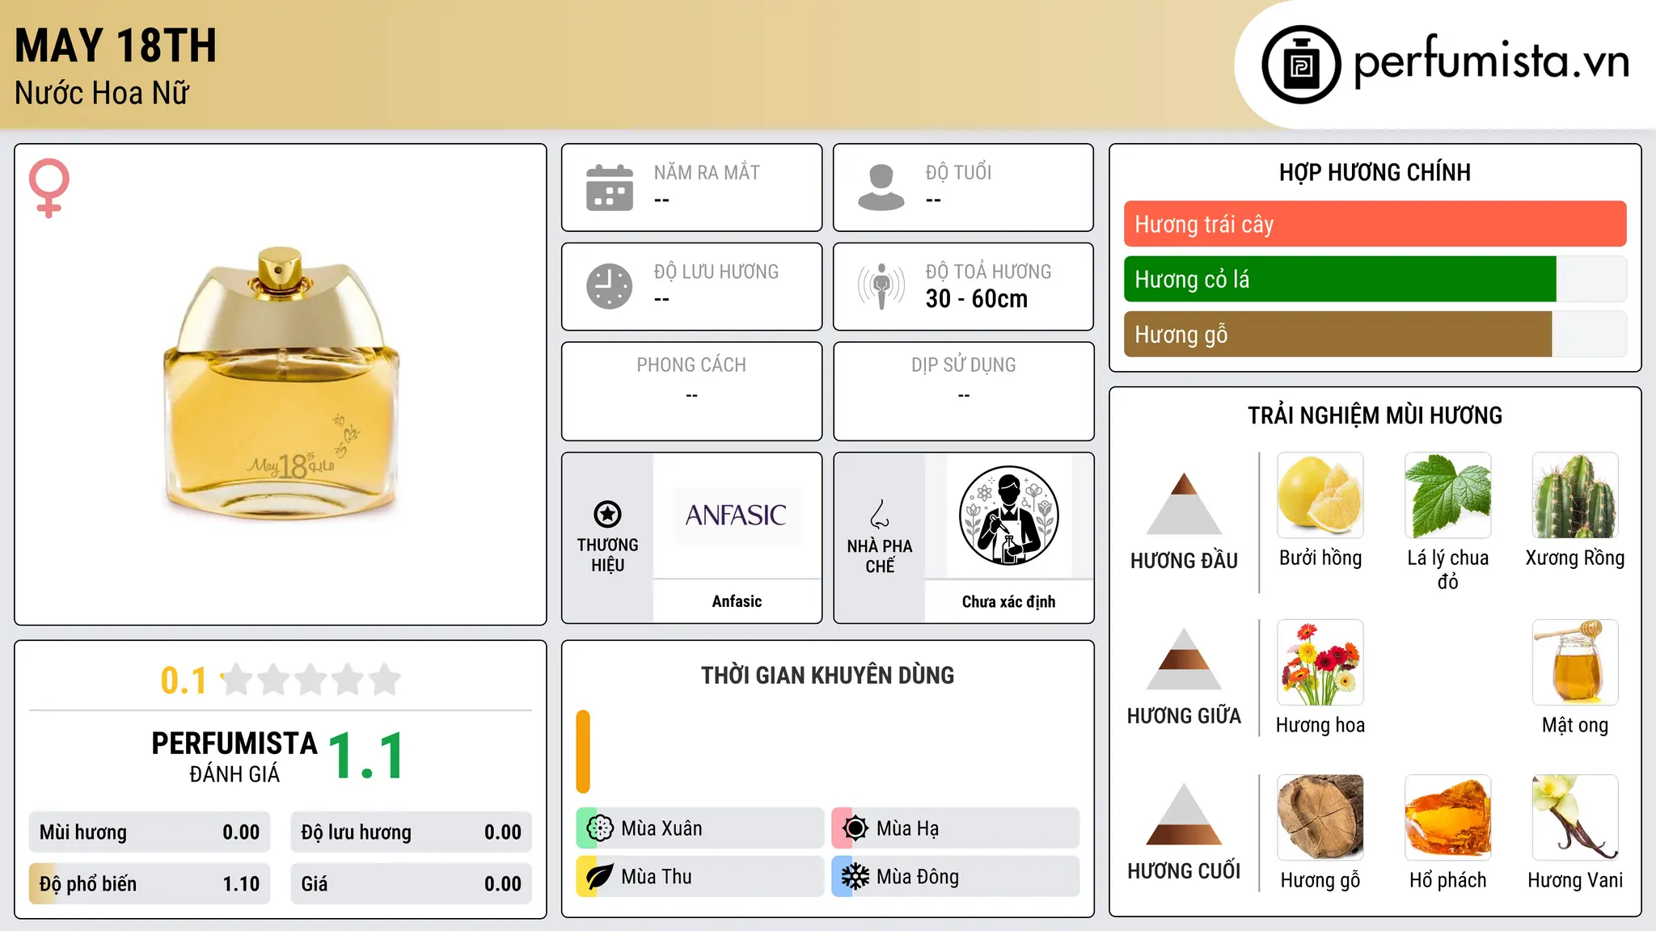The width and height of the screenshot is (1656, 931).
Task: Click the Trải nghiệm mùi hương heading
Action: pos(1375,415)
